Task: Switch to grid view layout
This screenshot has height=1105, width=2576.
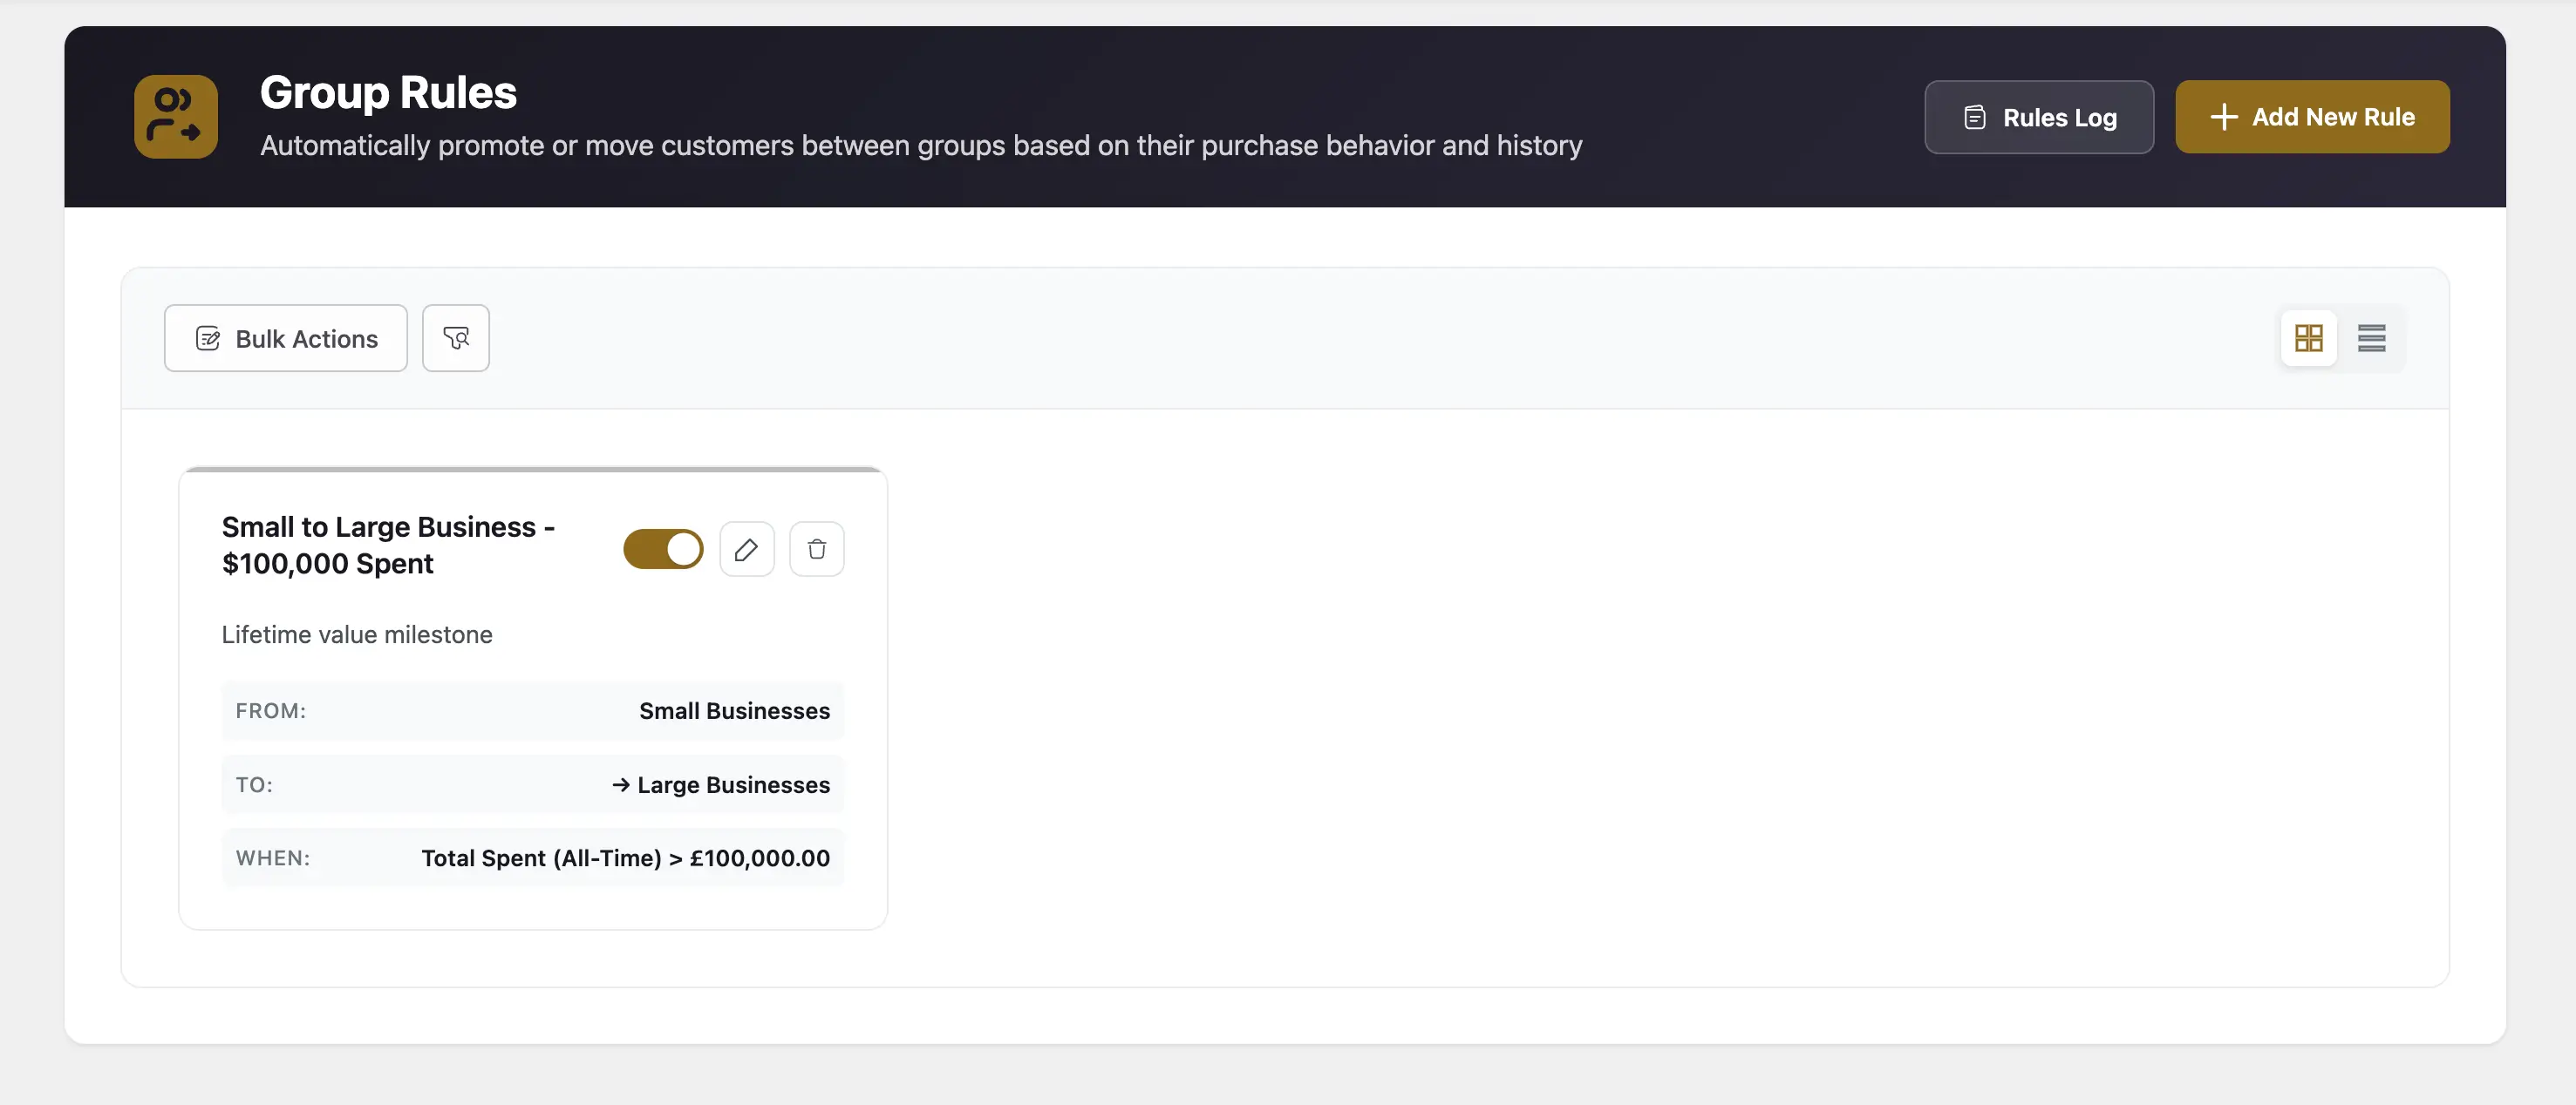Action: pyautogui.click(x=2308, y=339)
